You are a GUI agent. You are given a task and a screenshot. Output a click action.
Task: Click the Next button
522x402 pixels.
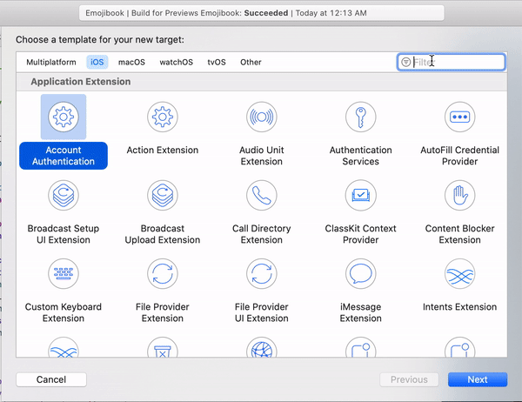coord(478,379)
